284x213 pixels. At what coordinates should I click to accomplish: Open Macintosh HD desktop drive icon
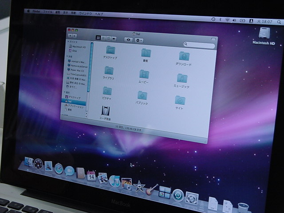[x=264, y=33]
